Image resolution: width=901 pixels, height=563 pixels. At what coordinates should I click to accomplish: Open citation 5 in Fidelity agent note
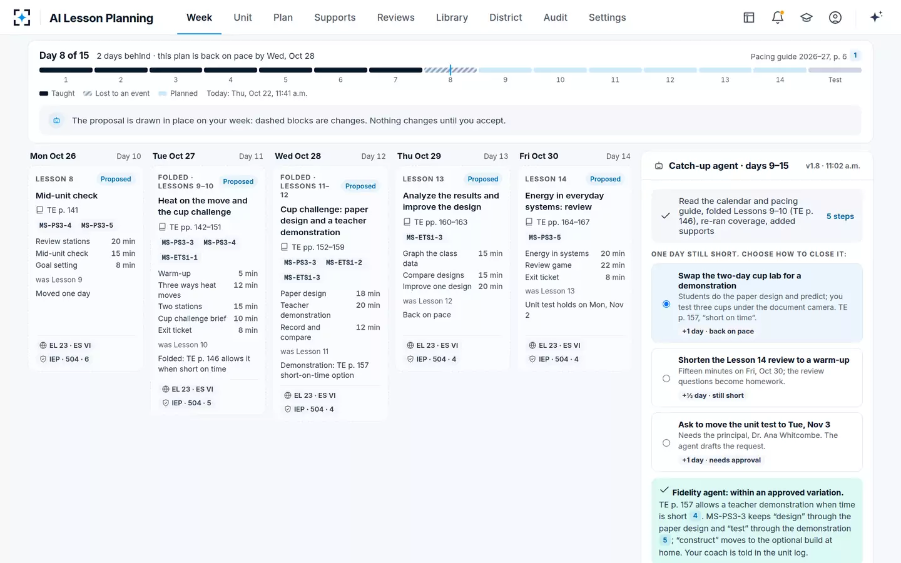coord(664,540)
